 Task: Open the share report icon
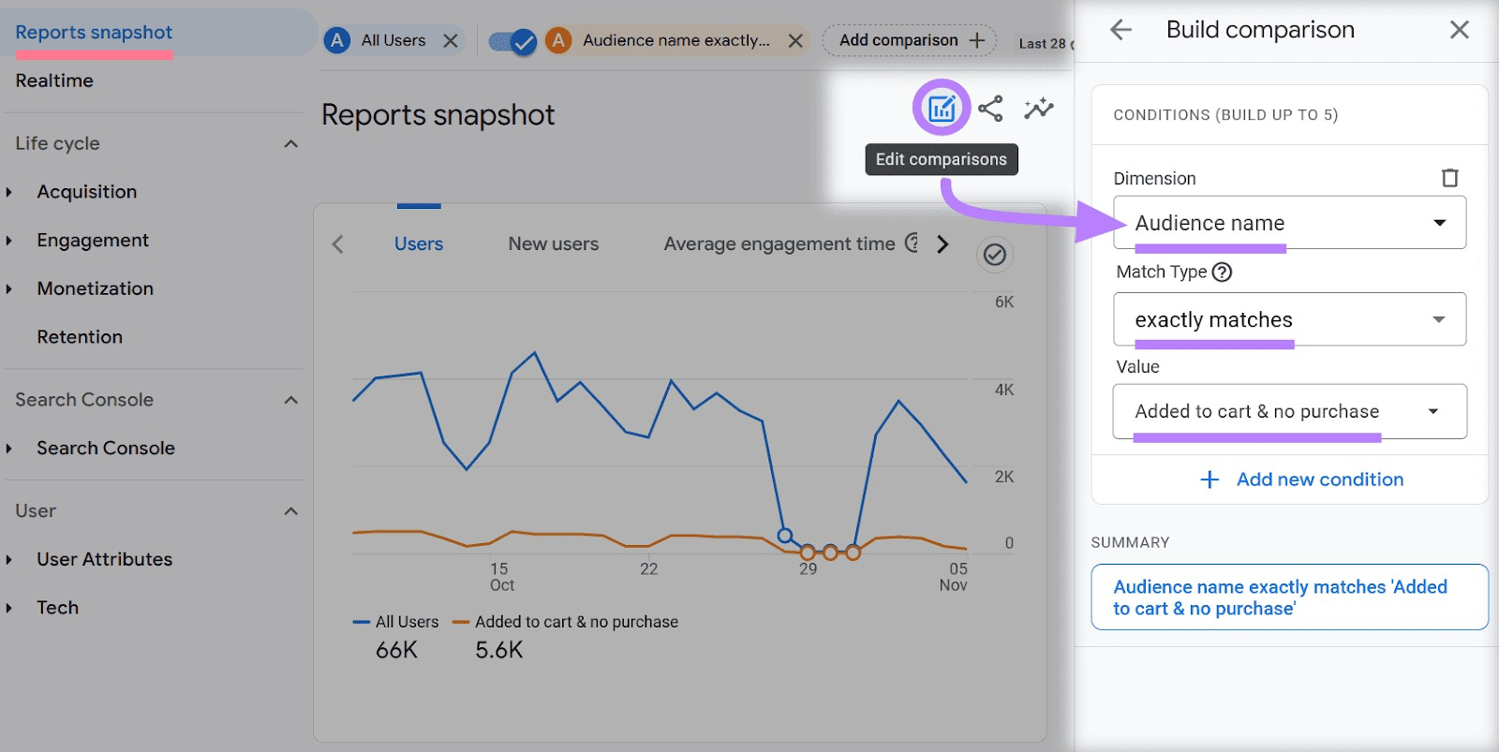click(x=990, y=109)
